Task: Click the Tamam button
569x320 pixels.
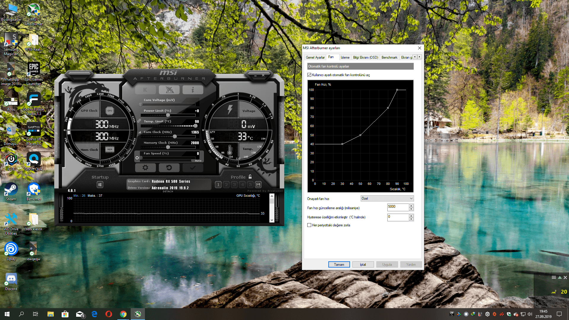Action: (x=339, y=265)
